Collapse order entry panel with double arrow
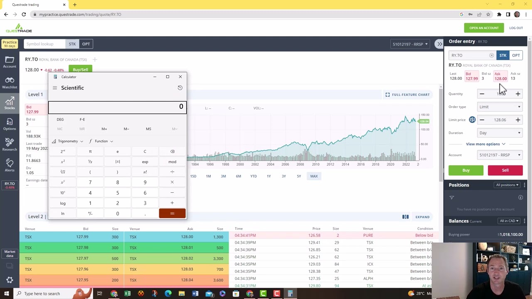The image size is (532, 299). 439,44
